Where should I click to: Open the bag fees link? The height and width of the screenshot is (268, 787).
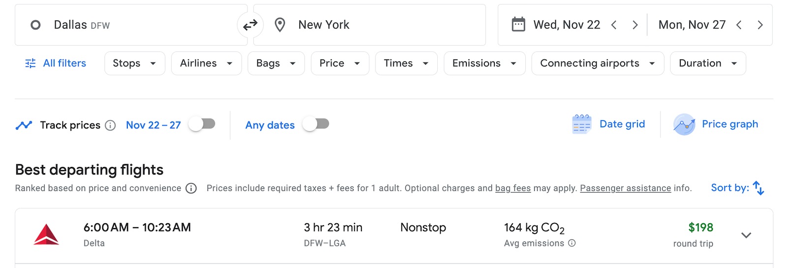[x=513, y=188]
